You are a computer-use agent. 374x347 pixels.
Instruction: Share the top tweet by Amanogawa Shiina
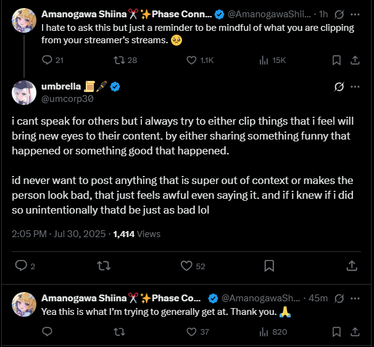point(355,60)
